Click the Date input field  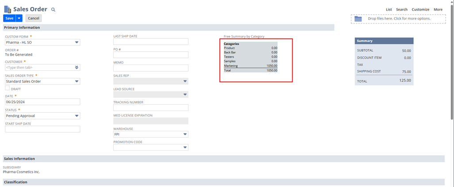point(42,102)
